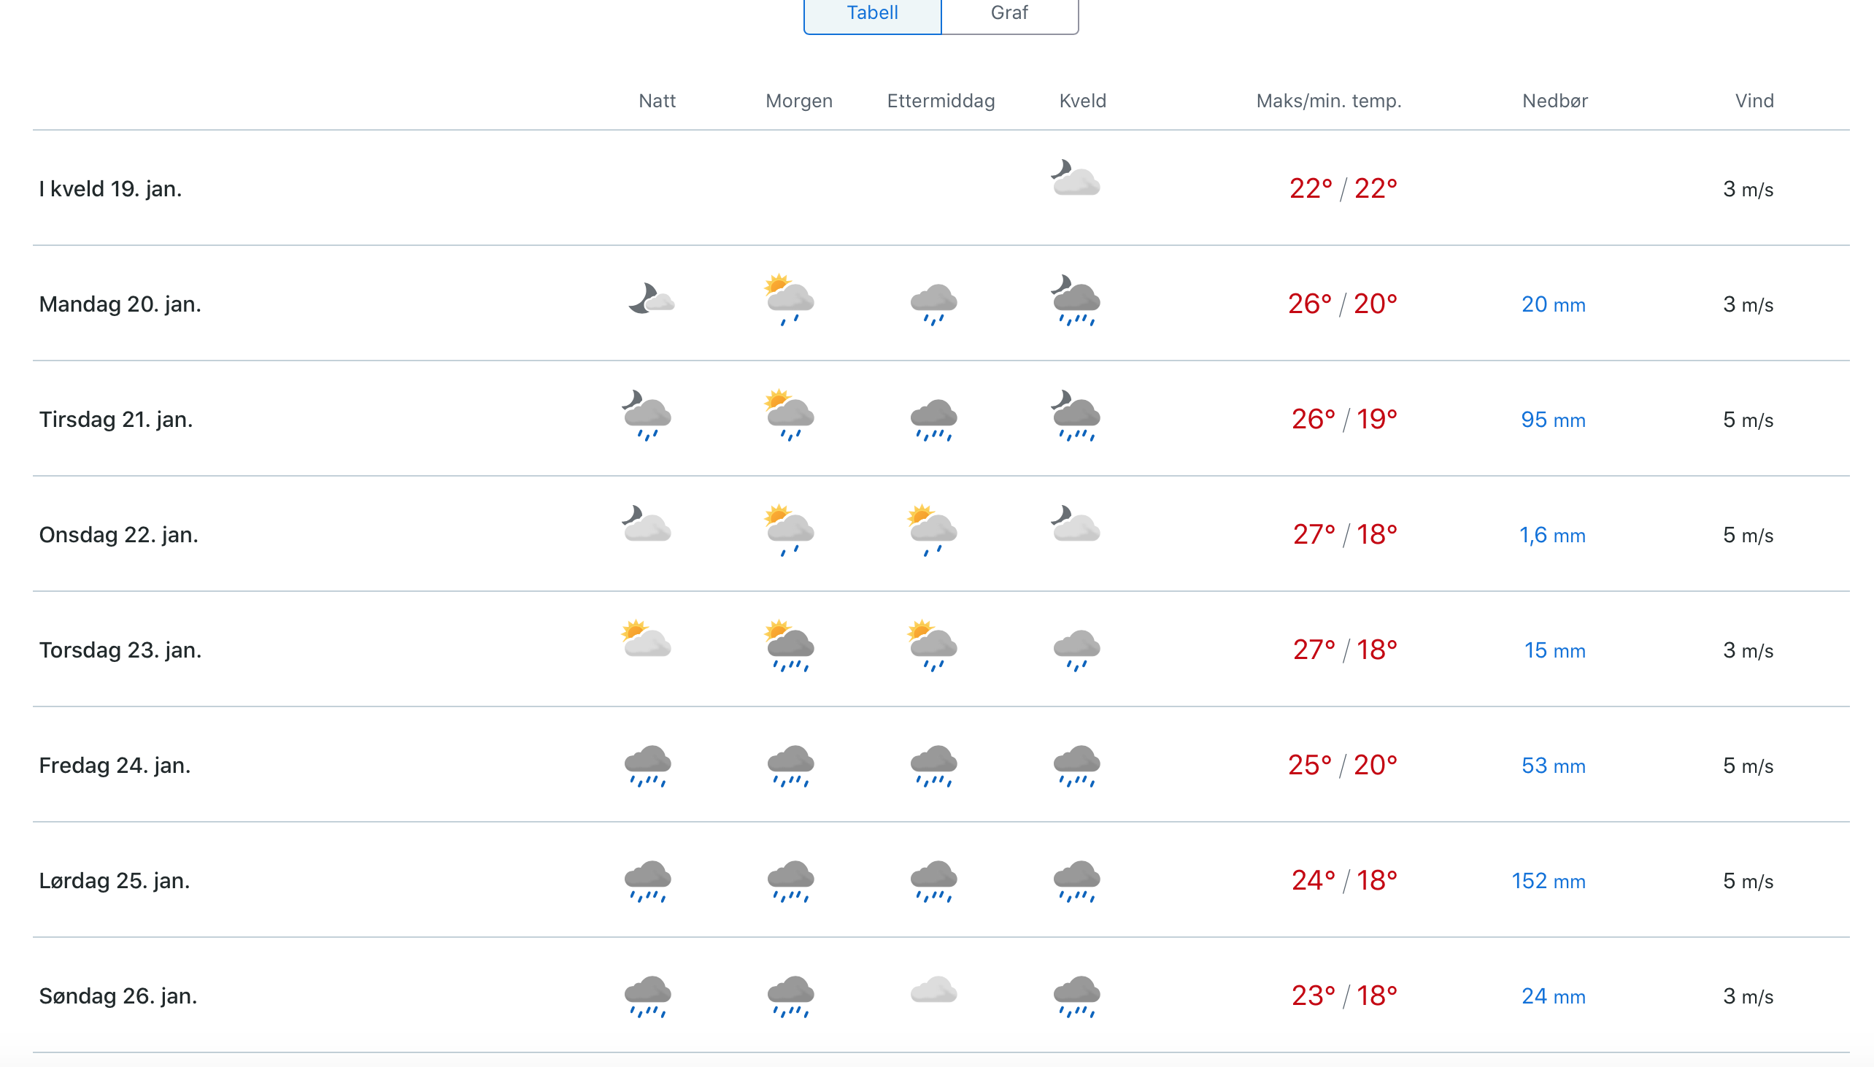Click Søndag 26. jan. Ettermiddag cloudy icon

pyautogui.click(x=933, y=990)
